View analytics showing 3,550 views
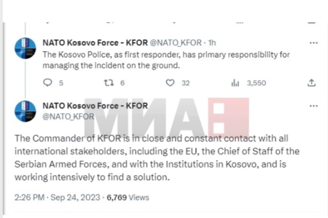The width and height of the screenshot is (328, 218). 249,83
